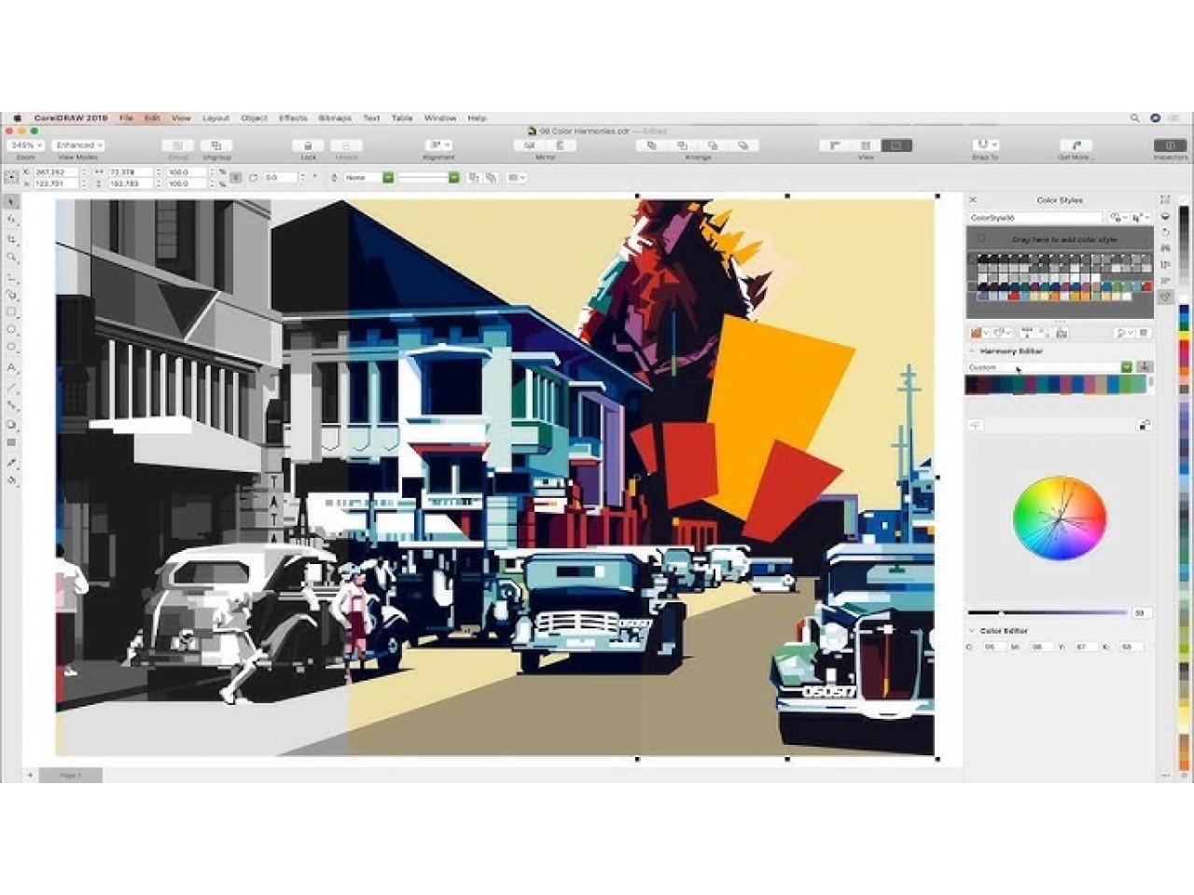This screenshot has width=1194, height=895.
Task: Select the Polygon tool
Action: click(12, 348)
